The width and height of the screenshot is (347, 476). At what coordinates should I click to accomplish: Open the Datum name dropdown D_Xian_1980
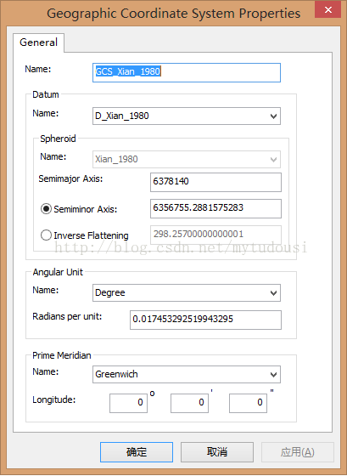tap(187, 116)
